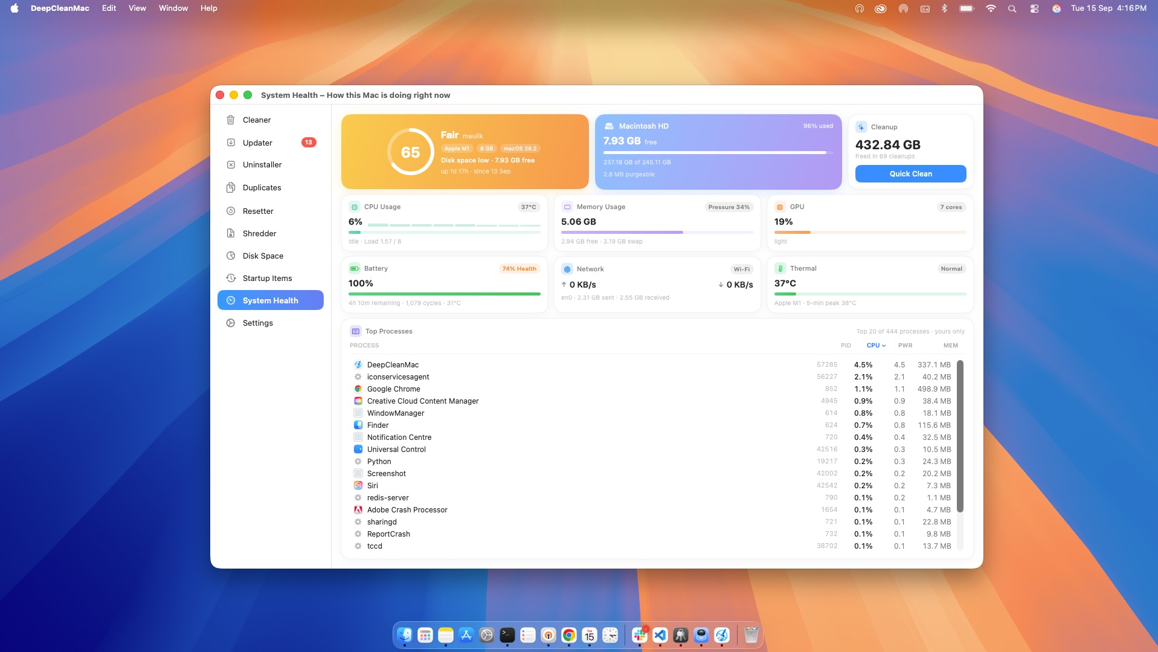Click the Disk Space pie icon
Screen dimensions: 1158x652
click(231, 256)
